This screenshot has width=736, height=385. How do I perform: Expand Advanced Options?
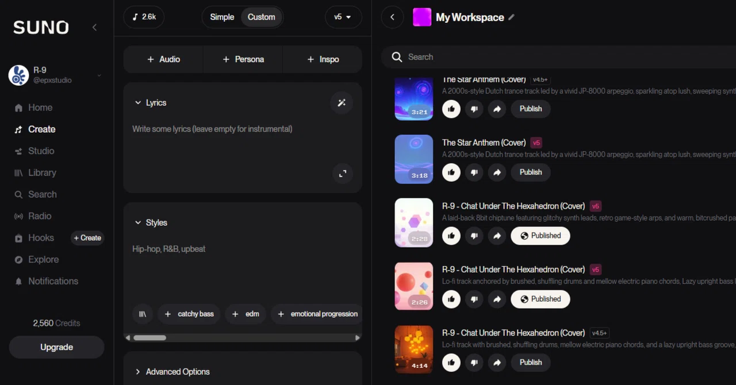pyautogui.click(x=172, y=372)
